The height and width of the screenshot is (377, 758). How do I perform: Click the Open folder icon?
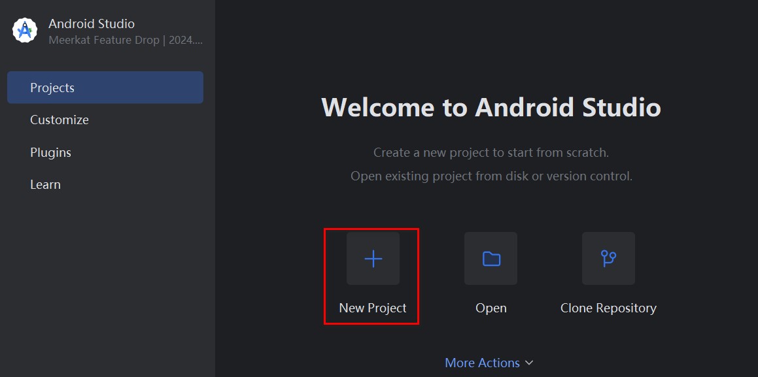coord(491,258)
